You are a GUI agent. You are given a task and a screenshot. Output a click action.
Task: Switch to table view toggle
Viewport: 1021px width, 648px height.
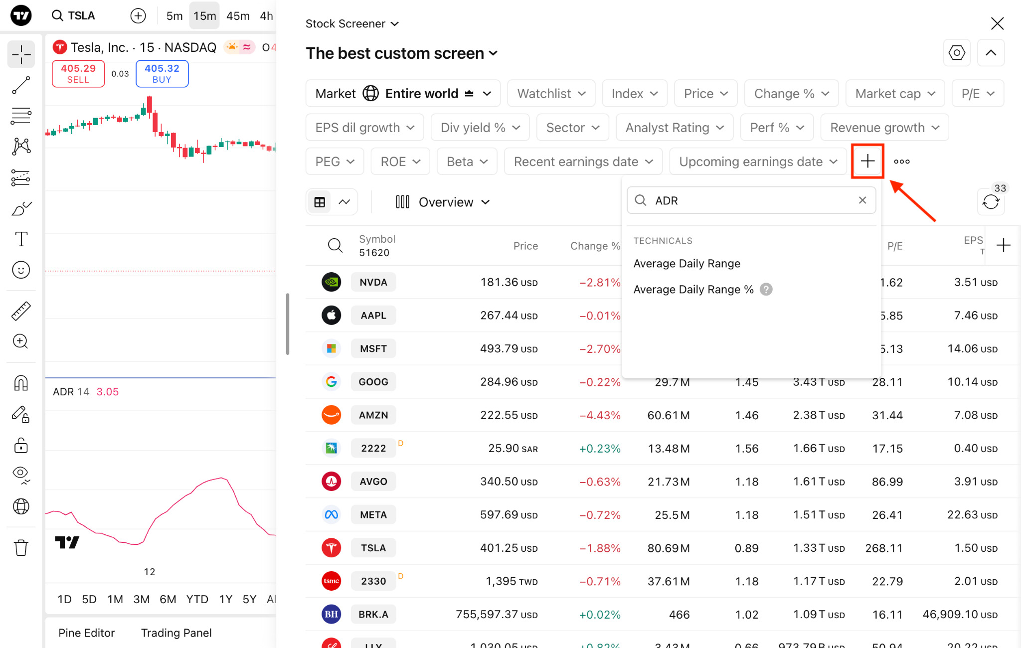320,202
